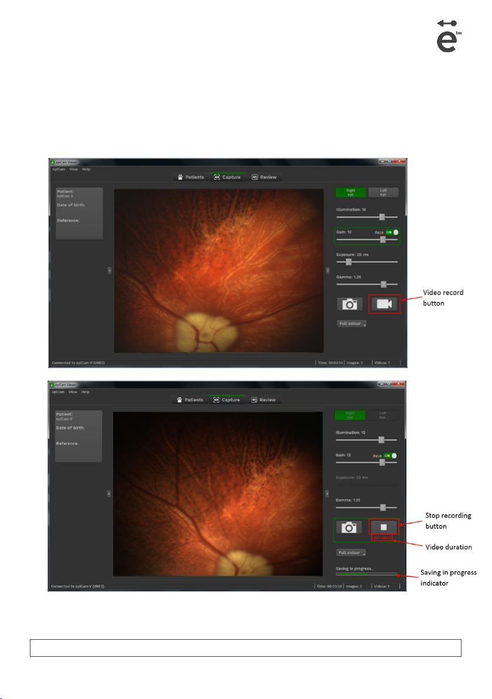Click the snapshot camera icon in upper window
The height and width of the screenshot is (699, 492).
click(x=350, y=304)
